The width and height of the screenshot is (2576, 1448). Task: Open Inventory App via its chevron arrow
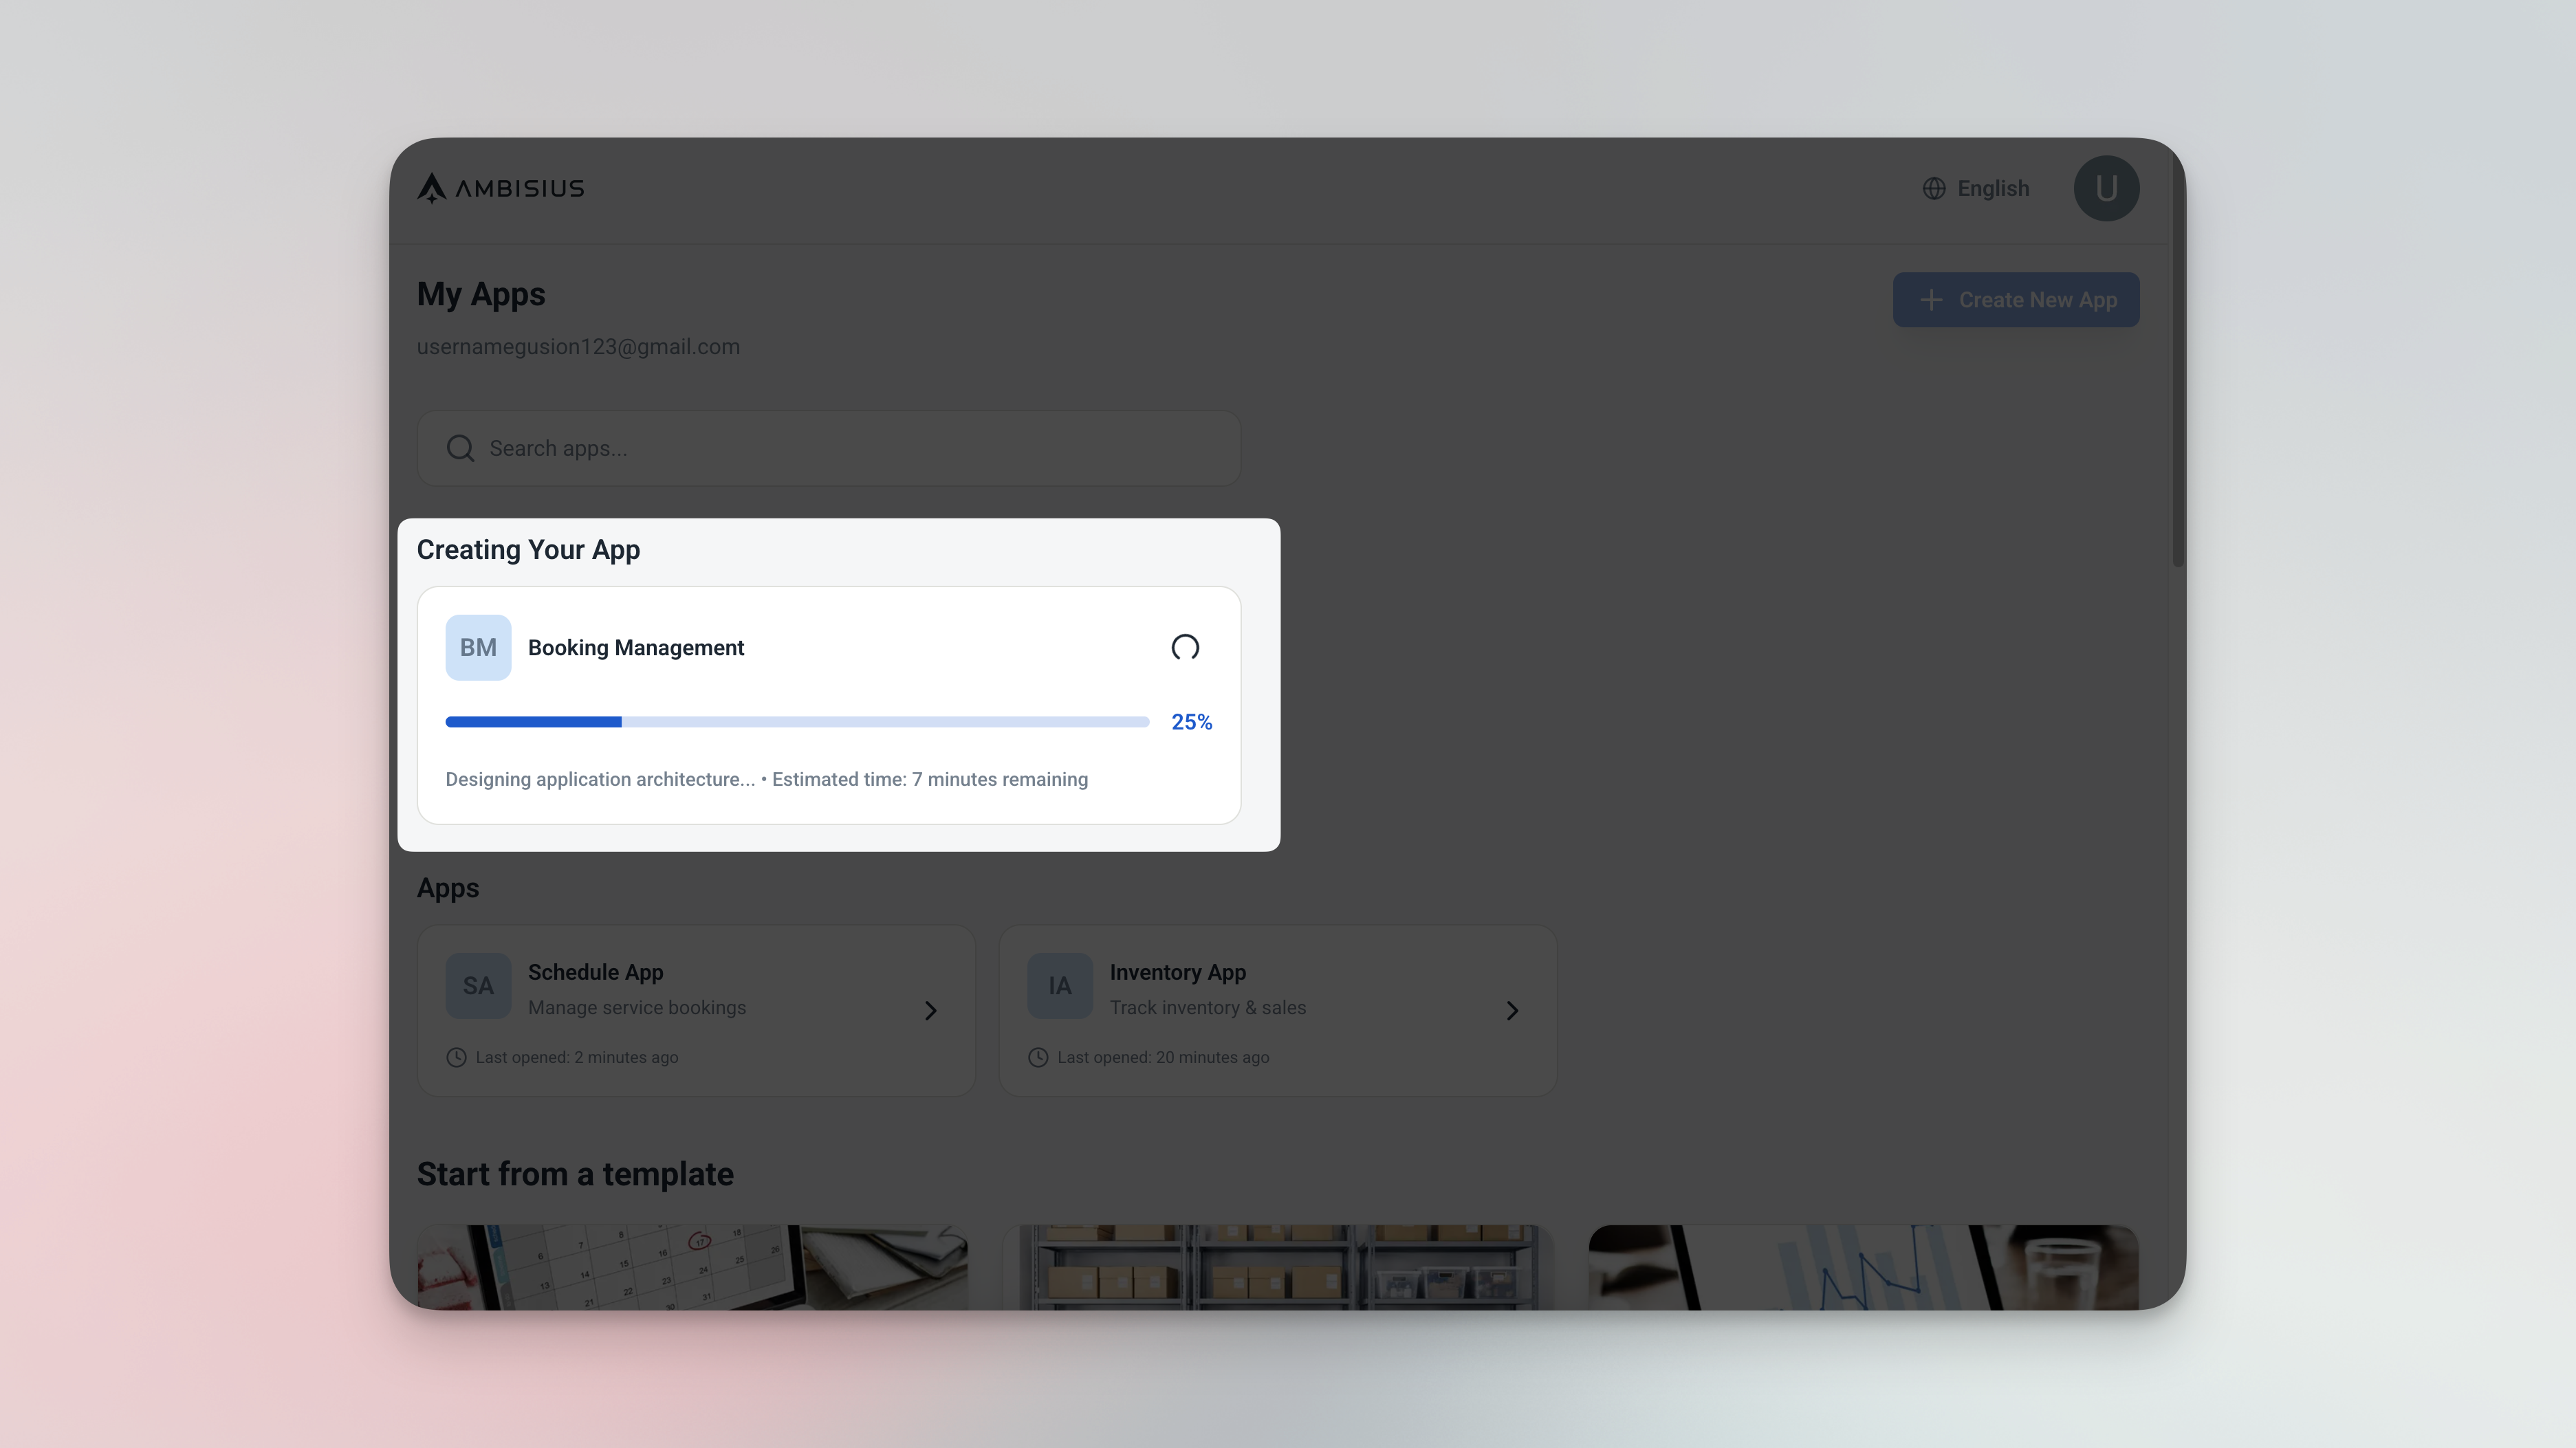pos(1512,1011)
